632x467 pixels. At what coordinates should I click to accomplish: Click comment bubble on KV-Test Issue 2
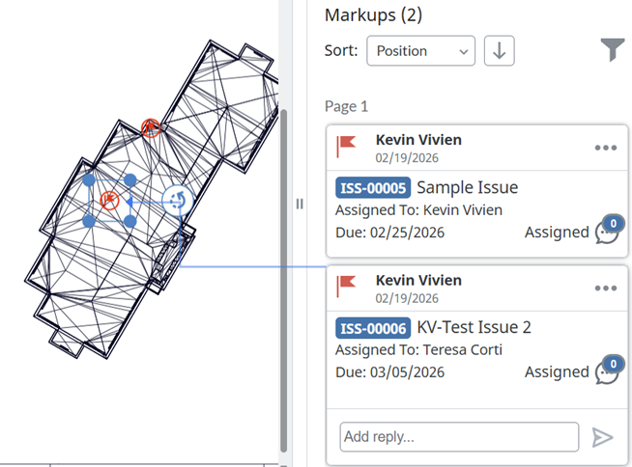[x=608, y=371]
